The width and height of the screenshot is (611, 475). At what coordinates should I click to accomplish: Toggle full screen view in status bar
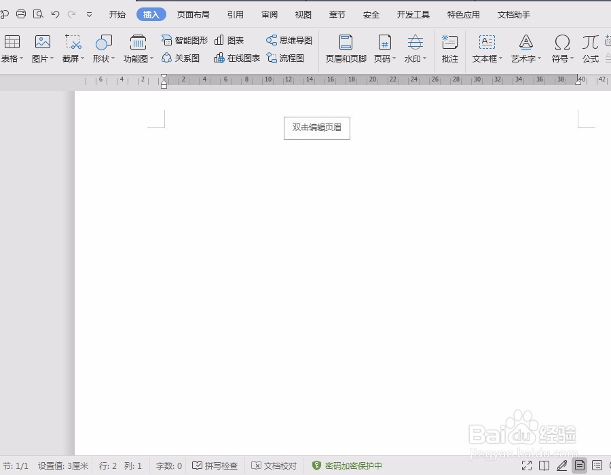pos(527,465)
